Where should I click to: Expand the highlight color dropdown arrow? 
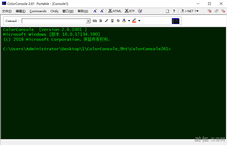[x=139, y=21]
